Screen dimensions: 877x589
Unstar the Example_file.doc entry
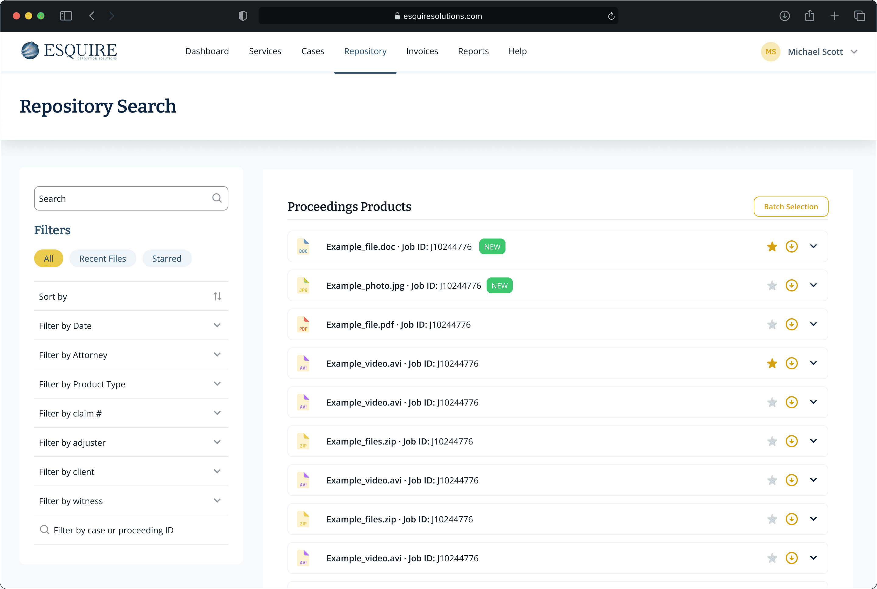coord(772,247)
